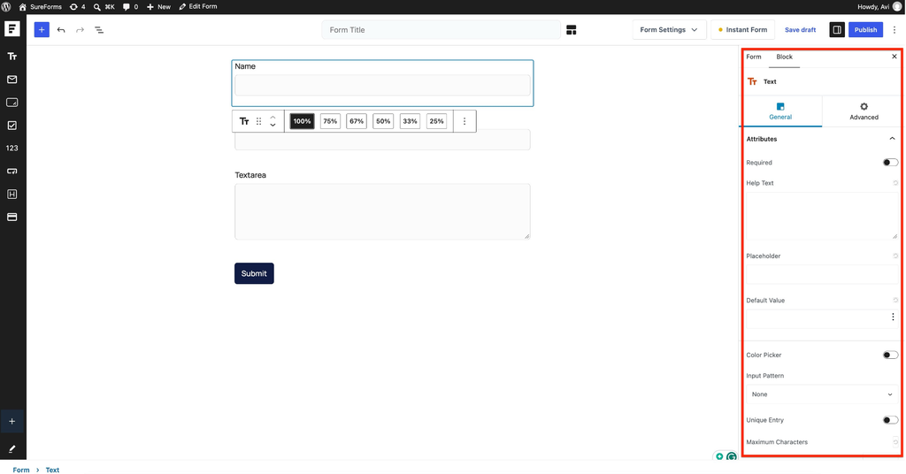Close the settings sidebar
Viewport: 906px width, 474px height.
tap(894, 57)
